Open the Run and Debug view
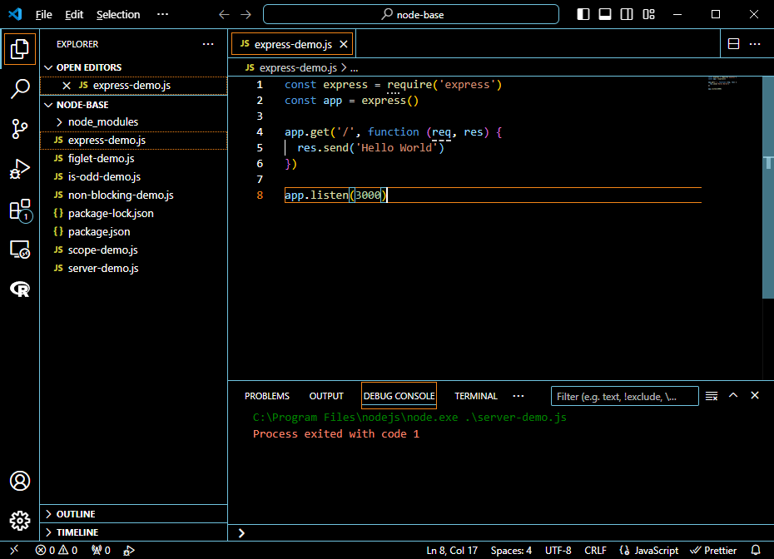Image resolution: width=774 pixels, height=559 pixels. [x=20, y=169]
